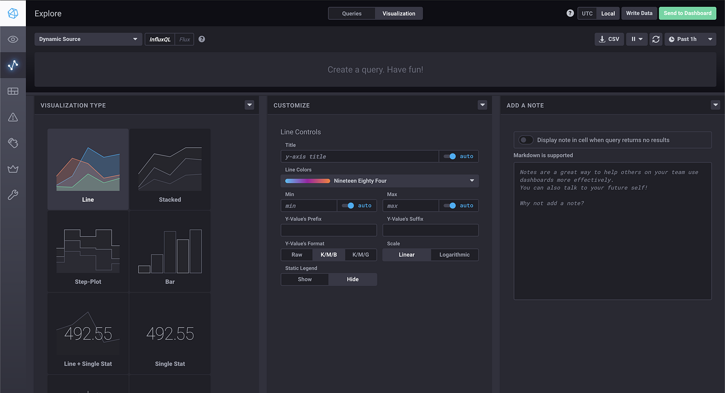Image resolution: width=725 pixels, height=393 pixels.
Task: Open the Dynamic Source dropdown
Action: pos(89,39)
